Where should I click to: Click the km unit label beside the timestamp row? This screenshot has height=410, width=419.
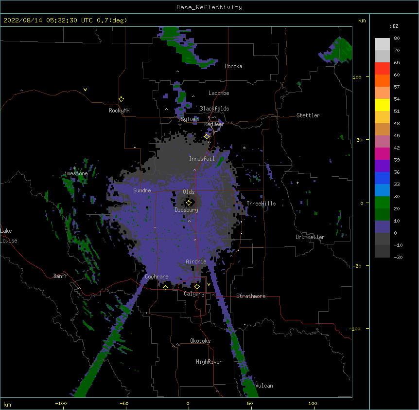[x=362, y=20]
